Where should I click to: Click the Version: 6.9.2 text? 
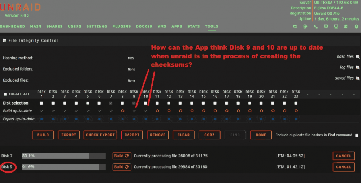(17, 16)
